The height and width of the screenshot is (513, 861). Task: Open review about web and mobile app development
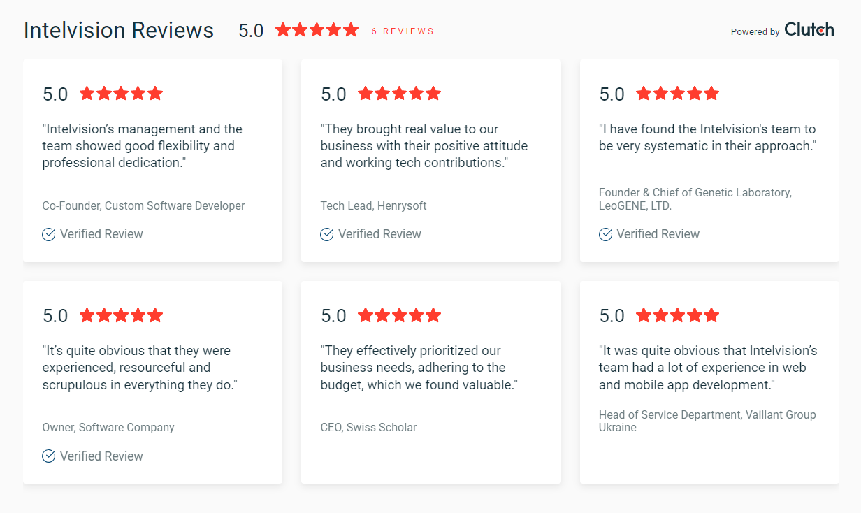click(x=708, y=368)
